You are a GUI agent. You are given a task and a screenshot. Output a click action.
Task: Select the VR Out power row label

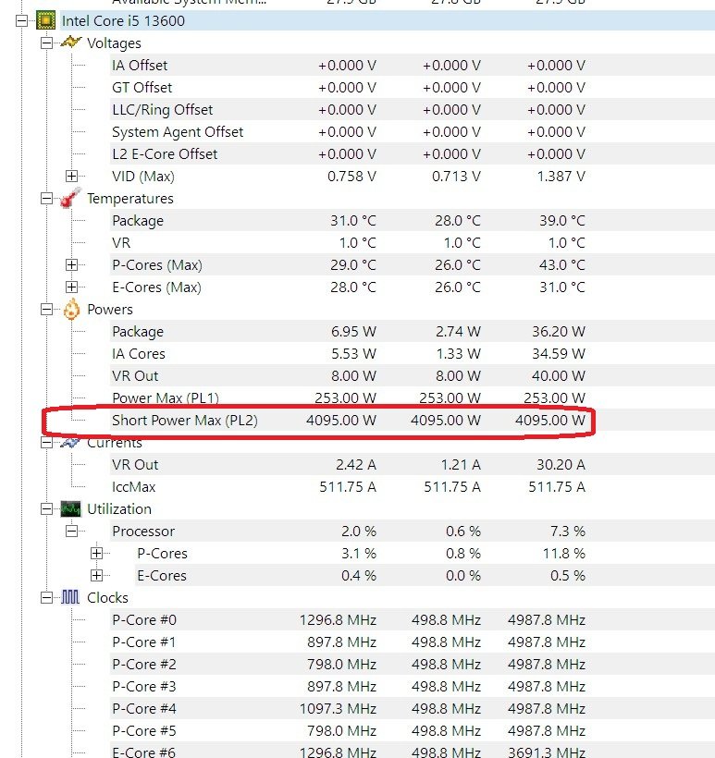coord(135,376)
